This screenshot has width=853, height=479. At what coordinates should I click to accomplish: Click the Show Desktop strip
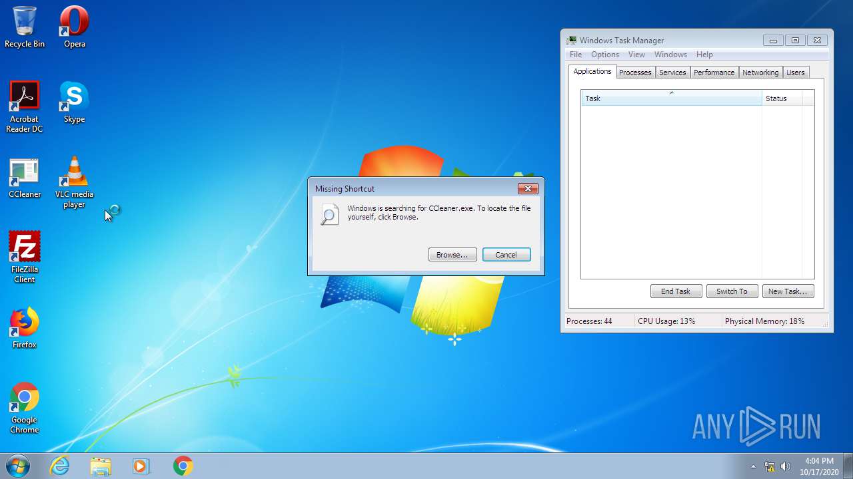point(848,466)
